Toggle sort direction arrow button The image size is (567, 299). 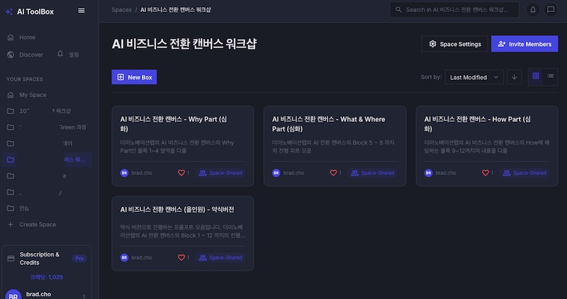tap(515, 77)
